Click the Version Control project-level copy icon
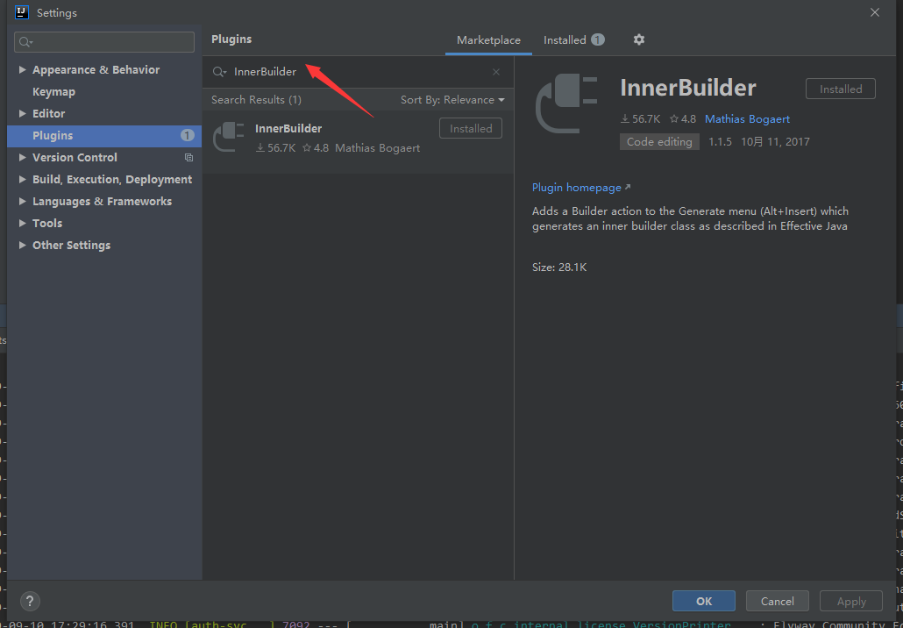The width and height of the screenshot is (903, 628). [188, 157]
